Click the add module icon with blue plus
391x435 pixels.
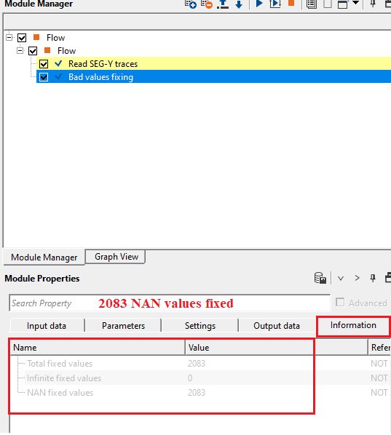tap(191, 4)
